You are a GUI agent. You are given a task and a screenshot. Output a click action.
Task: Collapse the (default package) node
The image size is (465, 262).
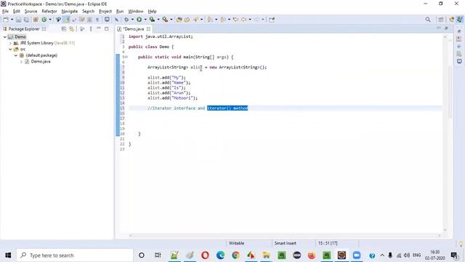point(16,55)
